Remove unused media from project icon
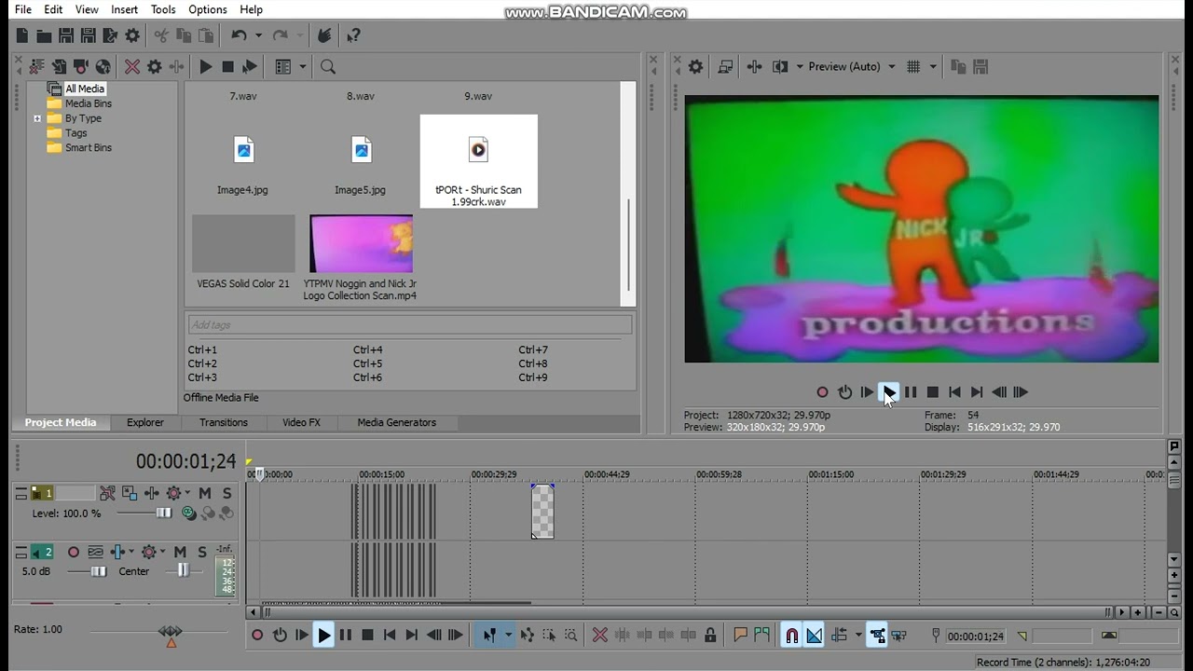This screenshot has height=671, width=1193. [36, 66]
